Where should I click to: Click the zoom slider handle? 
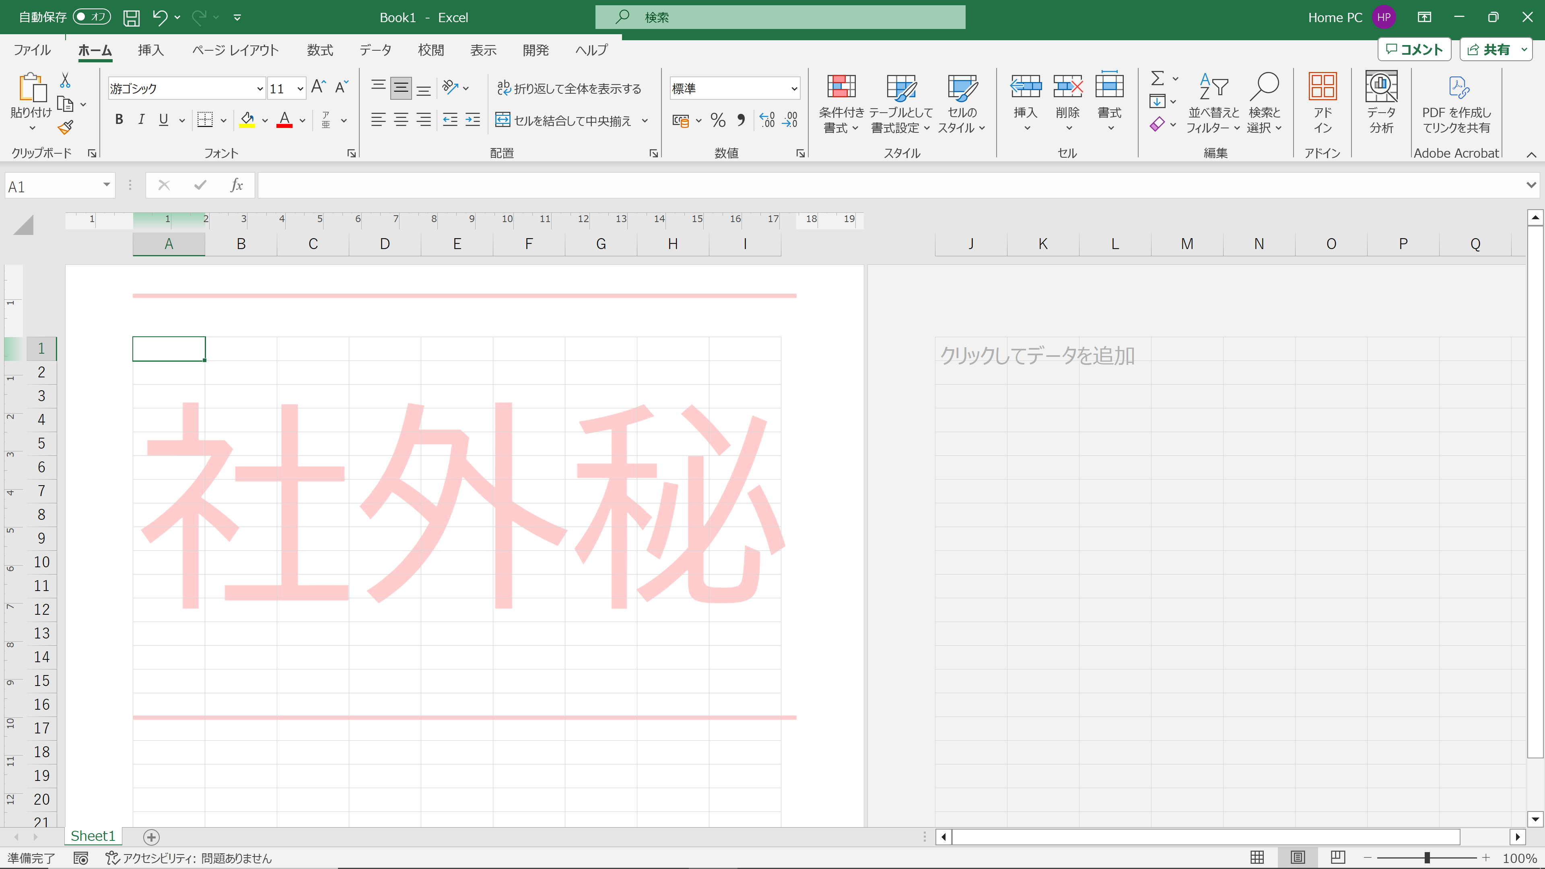(1427, 858)
